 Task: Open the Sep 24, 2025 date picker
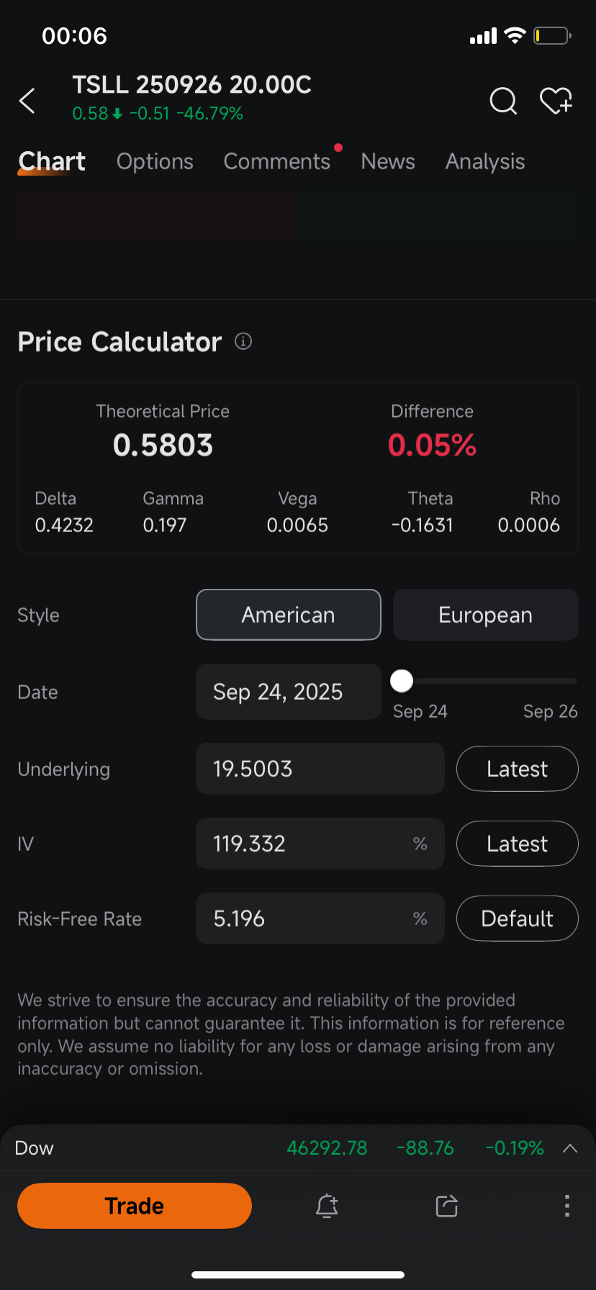coord(289,692)
